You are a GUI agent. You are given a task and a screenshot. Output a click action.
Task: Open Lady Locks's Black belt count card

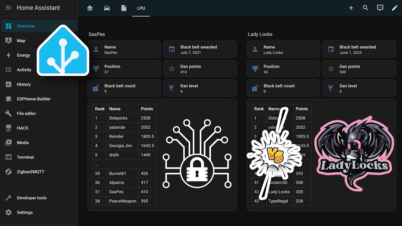point(283,88)
